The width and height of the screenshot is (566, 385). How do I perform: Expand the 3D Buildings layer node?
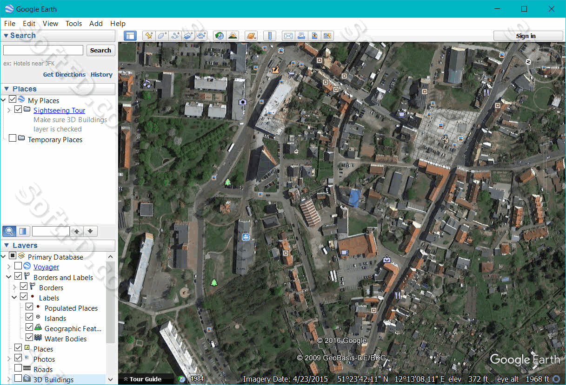point(9,379)
